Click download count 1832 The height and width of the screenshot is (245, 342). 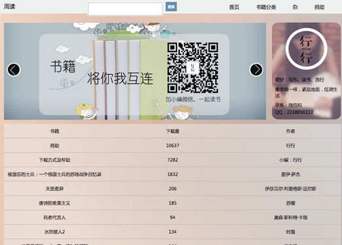tap(173, 174)
